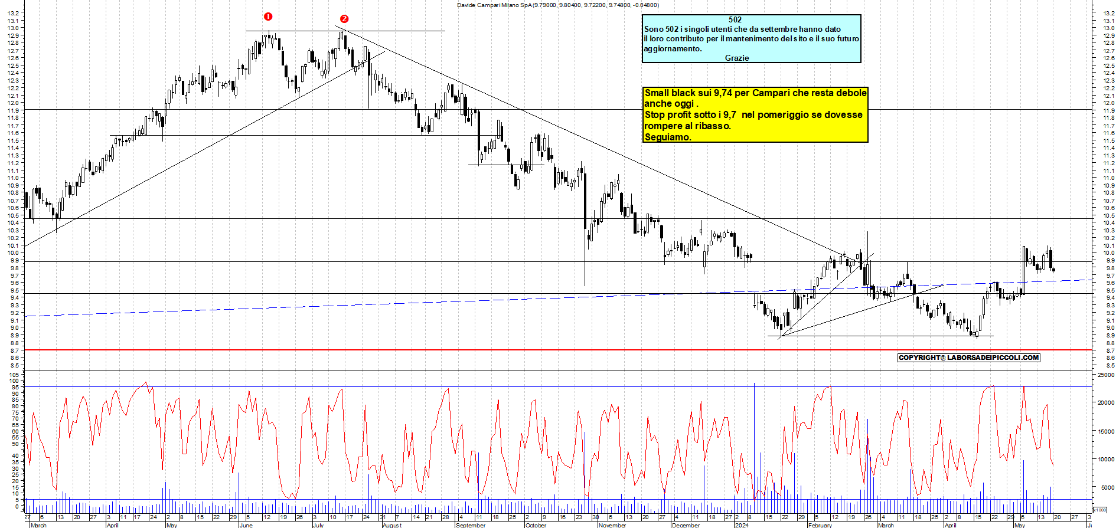This screenshot has width=1116, height=528.
Task: Click the 'July' month label on time axis
Action: point(318,525)
